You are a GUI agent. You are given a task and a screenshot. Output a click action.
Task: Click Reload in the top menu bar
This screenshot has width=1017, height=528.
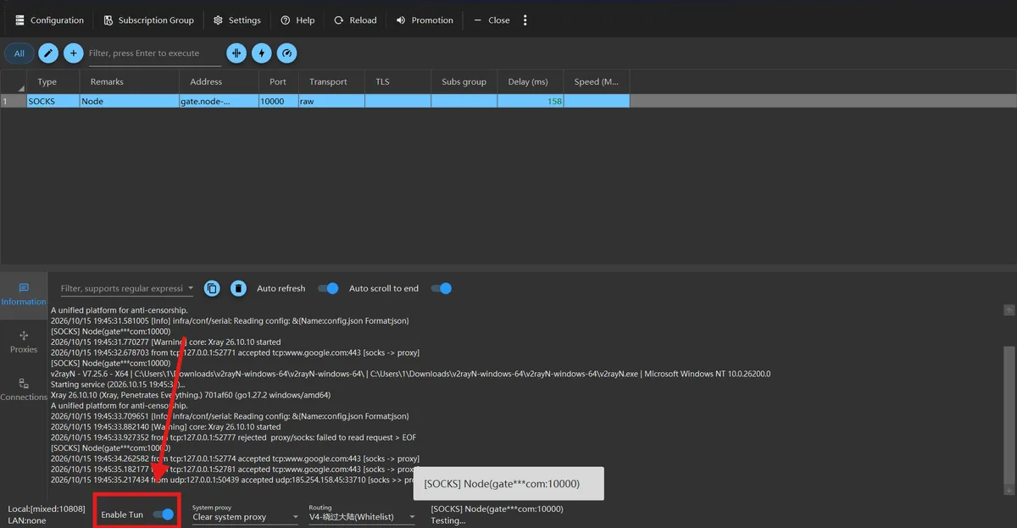pyautogui.click(x=355, y=20)
